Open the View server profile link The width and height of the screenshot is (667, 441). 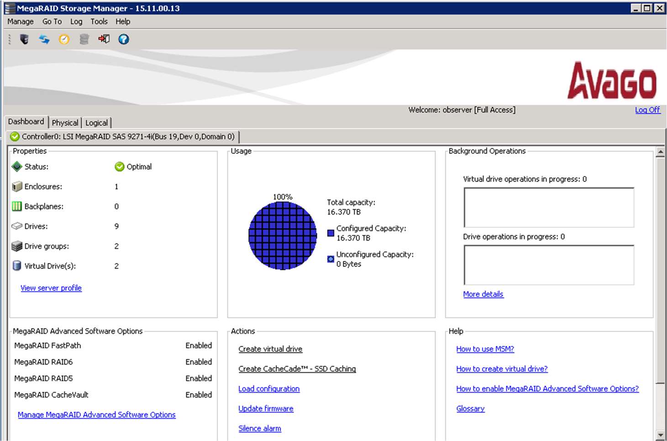51,288
